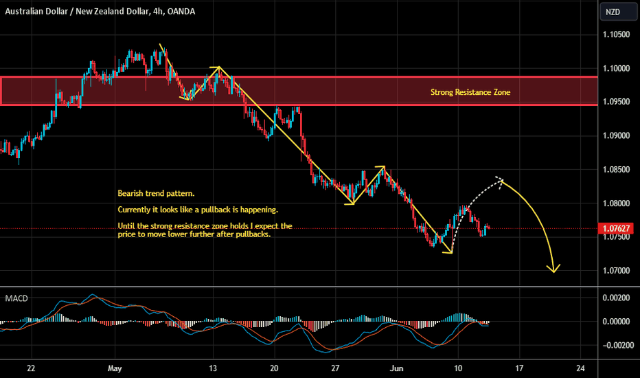Click price axis label 1.08000
The height and width of the screenshot is (378, 640).
616,203
